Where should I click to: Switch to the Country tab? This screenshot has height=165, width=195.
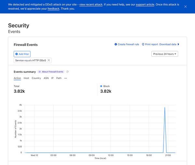[x=36, y=78]
